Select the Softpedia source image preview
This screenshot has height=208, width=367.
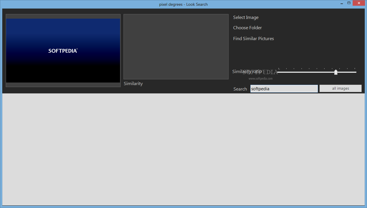tap(63, 51)
